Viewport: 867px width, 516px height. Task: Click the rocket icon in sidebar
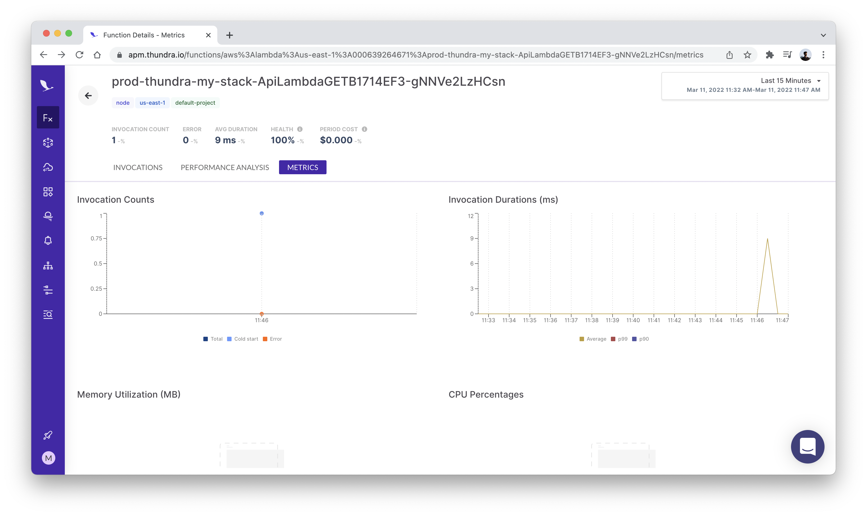pos(48,435)
